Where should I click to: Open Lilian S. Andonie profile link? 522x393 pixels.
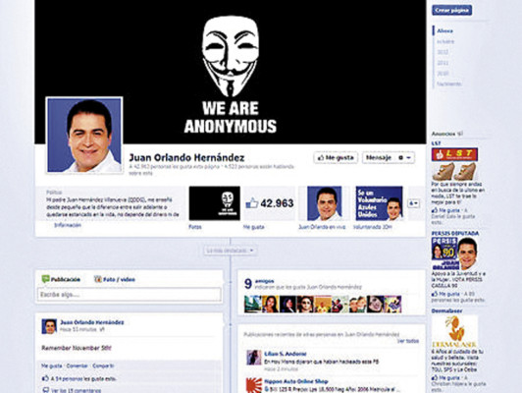pyautogui.click(x=286, y=354)
